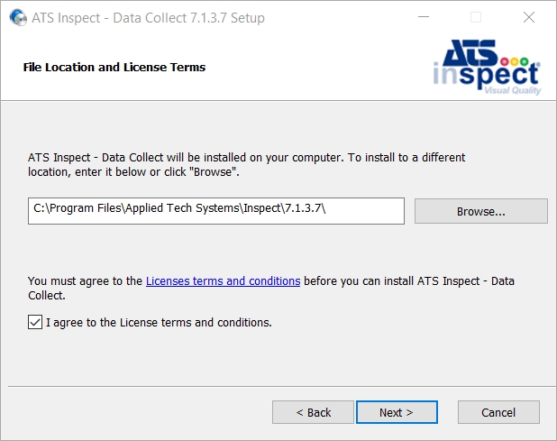Uncheck the license agreement checkbox

coord(35,322)
